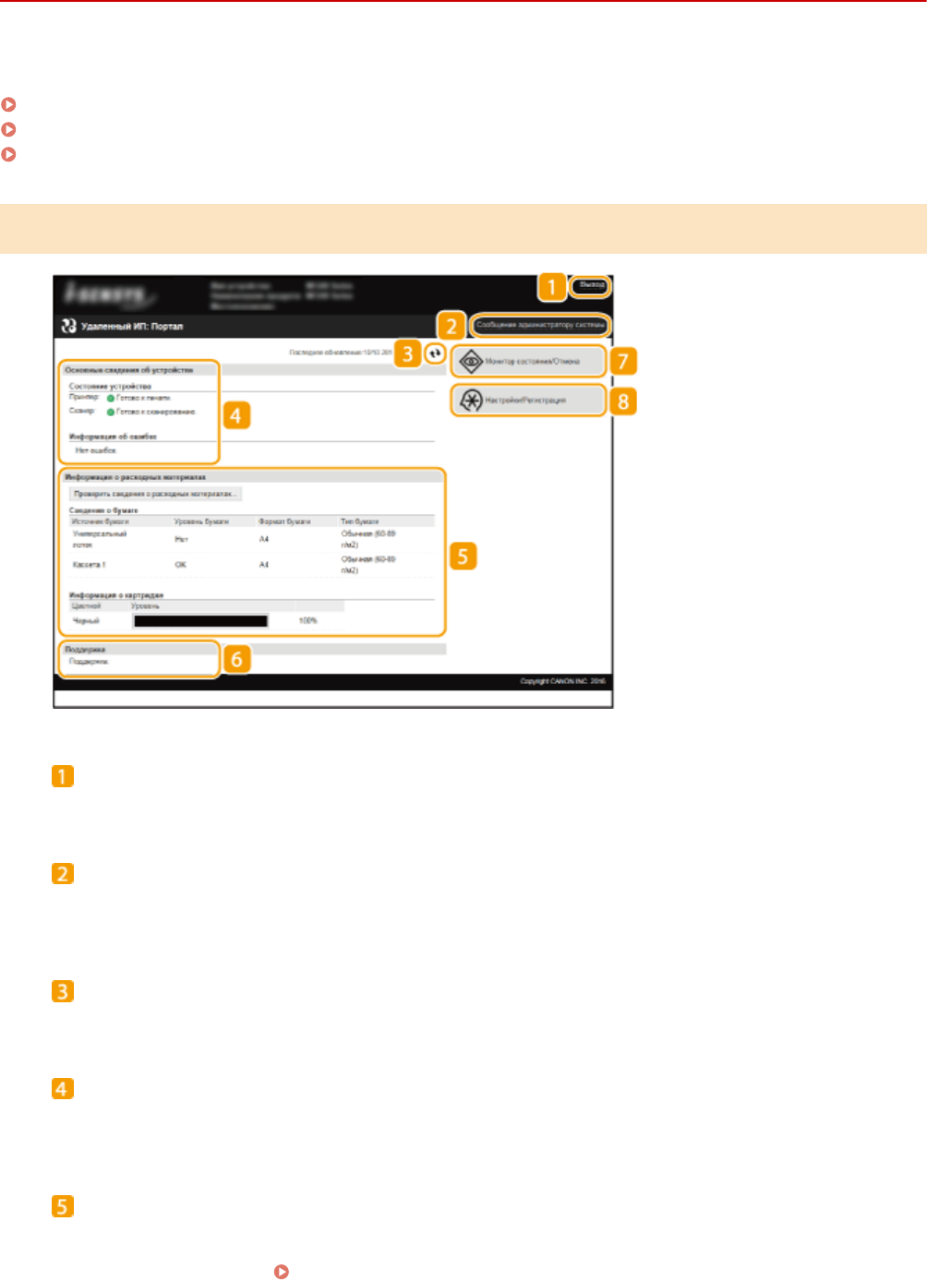Click the green printer status indicator
Viewport: 927px width, 1281px height.
pos(111,398)
